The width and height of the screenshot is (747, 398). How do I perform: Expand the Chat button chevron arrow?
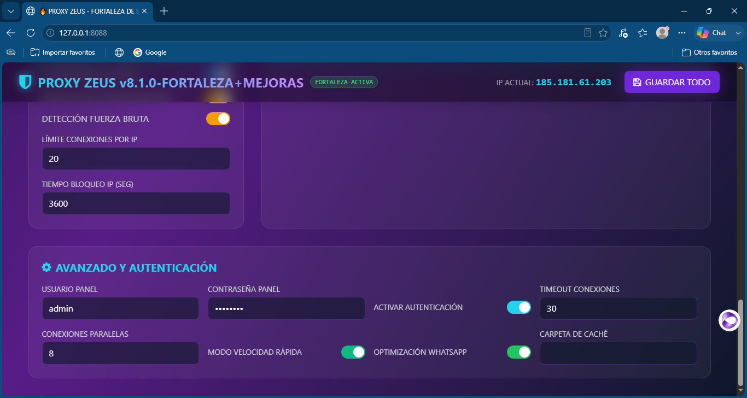pos(738,33)
